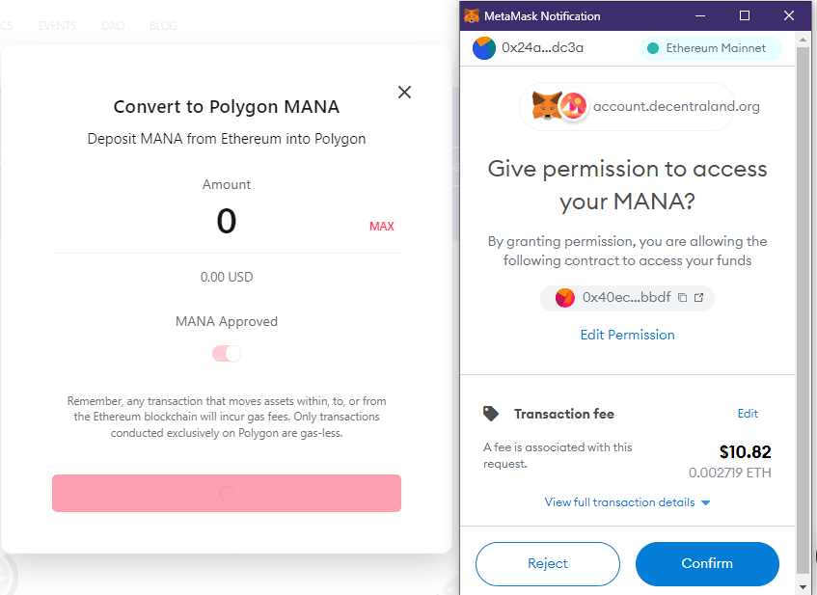The image size is (817, 595).
Task: Click the contract identicon next to address
Action: [x=565, y=298]
